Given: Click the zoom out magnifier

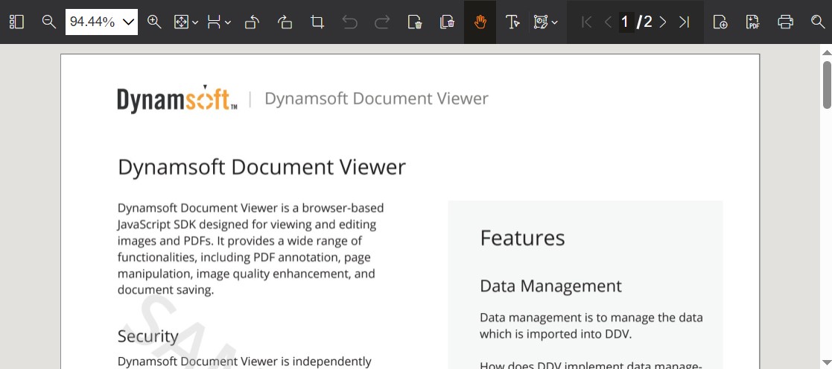Looking at the screenshot, I should (49, 22).
